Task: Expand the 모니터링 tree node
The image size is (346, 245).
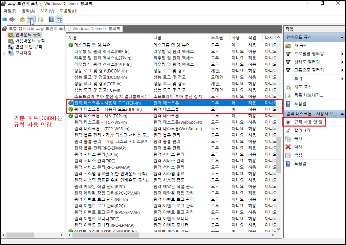Action: point(4,53)
